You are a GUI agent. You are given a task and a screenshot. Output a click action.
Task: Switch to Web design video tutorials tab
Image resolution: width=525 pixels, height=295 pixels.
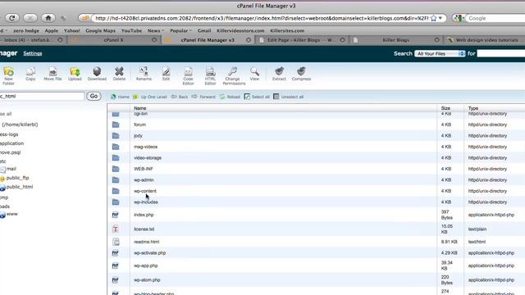pyautogui.click(x=485, y=40)
